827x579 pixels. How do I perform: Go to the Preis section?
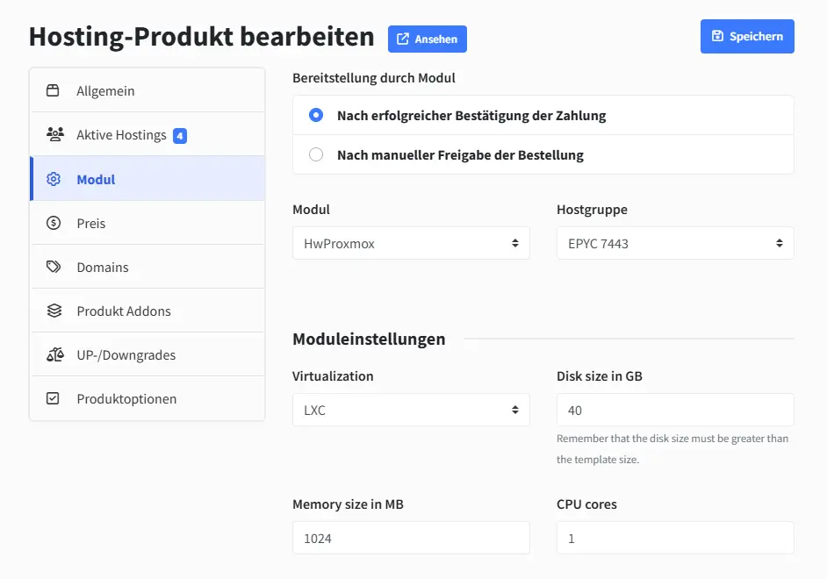(147, 223)
